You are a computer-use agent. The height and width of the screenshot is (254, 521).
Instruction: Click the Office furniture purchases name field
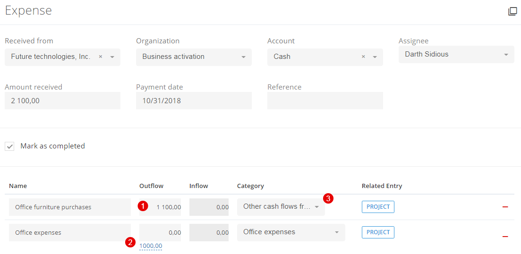click(x=70, y=207)
